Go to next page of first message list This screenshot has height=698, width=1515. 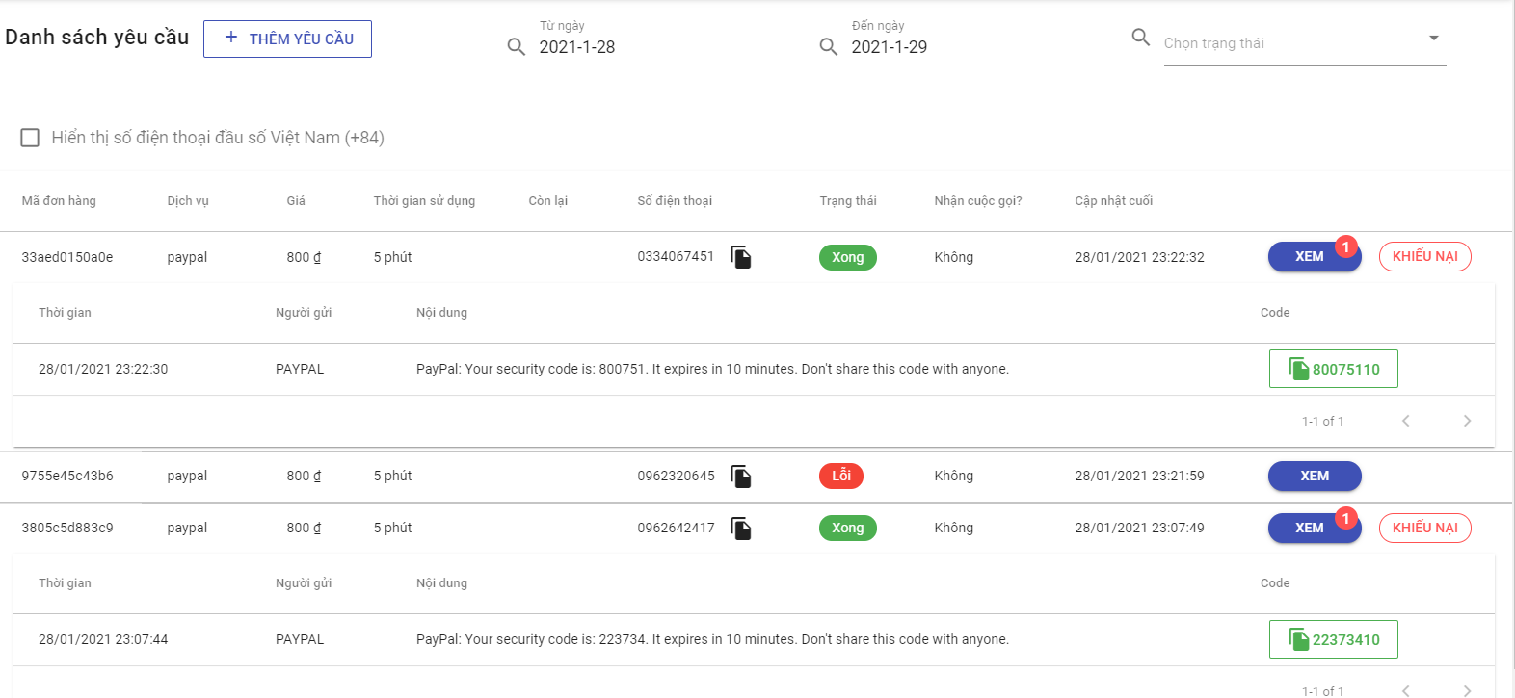point(1467,421)
